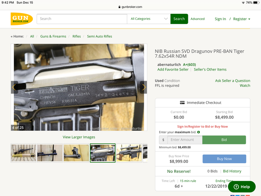This screenshot has width=261, height=196.
Task: Open the All Categories dropdown
Action: pos(149,19)
